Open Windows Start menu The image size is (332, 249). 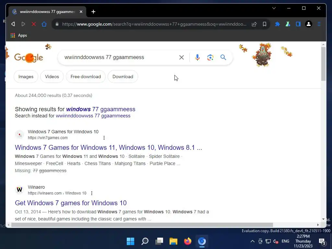point(130,241)
